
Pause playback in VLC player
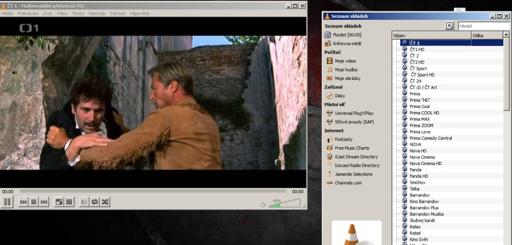pos(6,202)
